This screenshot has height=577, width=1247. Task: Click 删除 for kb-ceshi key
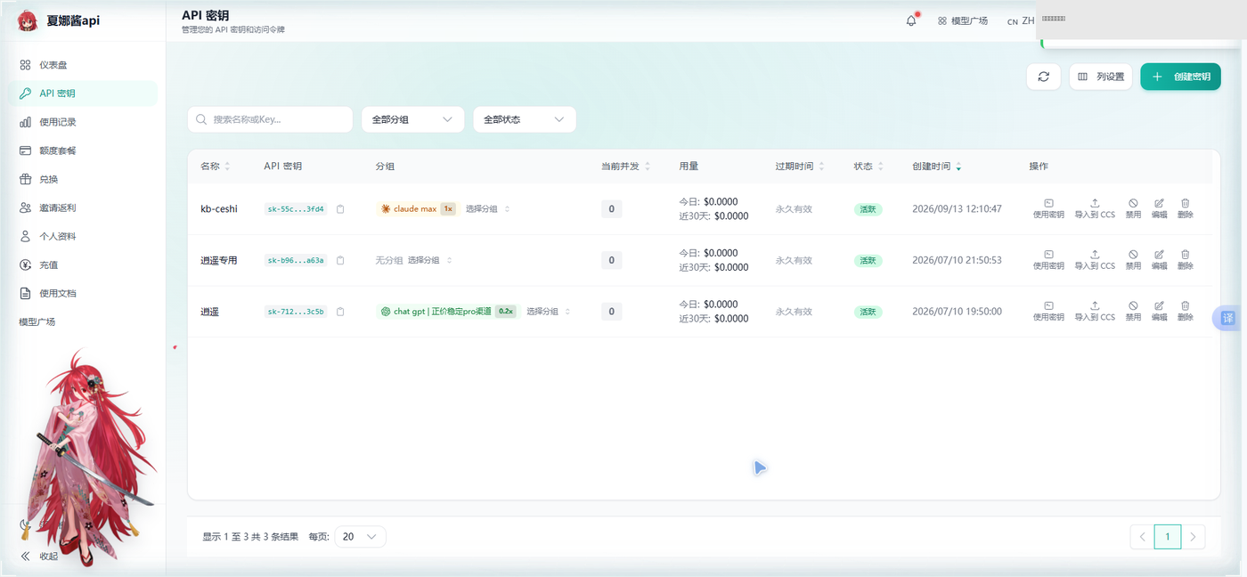(x=1185, y=209)
